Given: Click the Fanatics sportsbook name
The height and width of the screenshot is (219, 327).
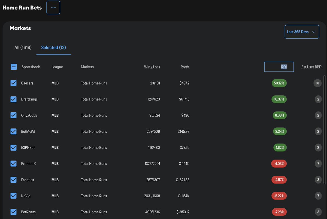Looking at the screenshot, I should (x=28, y=180).
